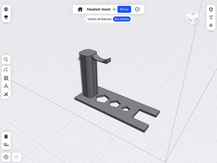Expand the Headset stand title dropdown
The height and width of the screenshot is (163, 217).
tap(114, 9)
